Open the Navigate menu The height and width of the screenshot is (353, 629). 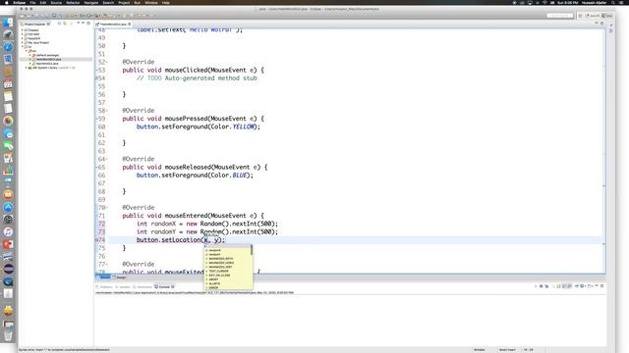91,2
